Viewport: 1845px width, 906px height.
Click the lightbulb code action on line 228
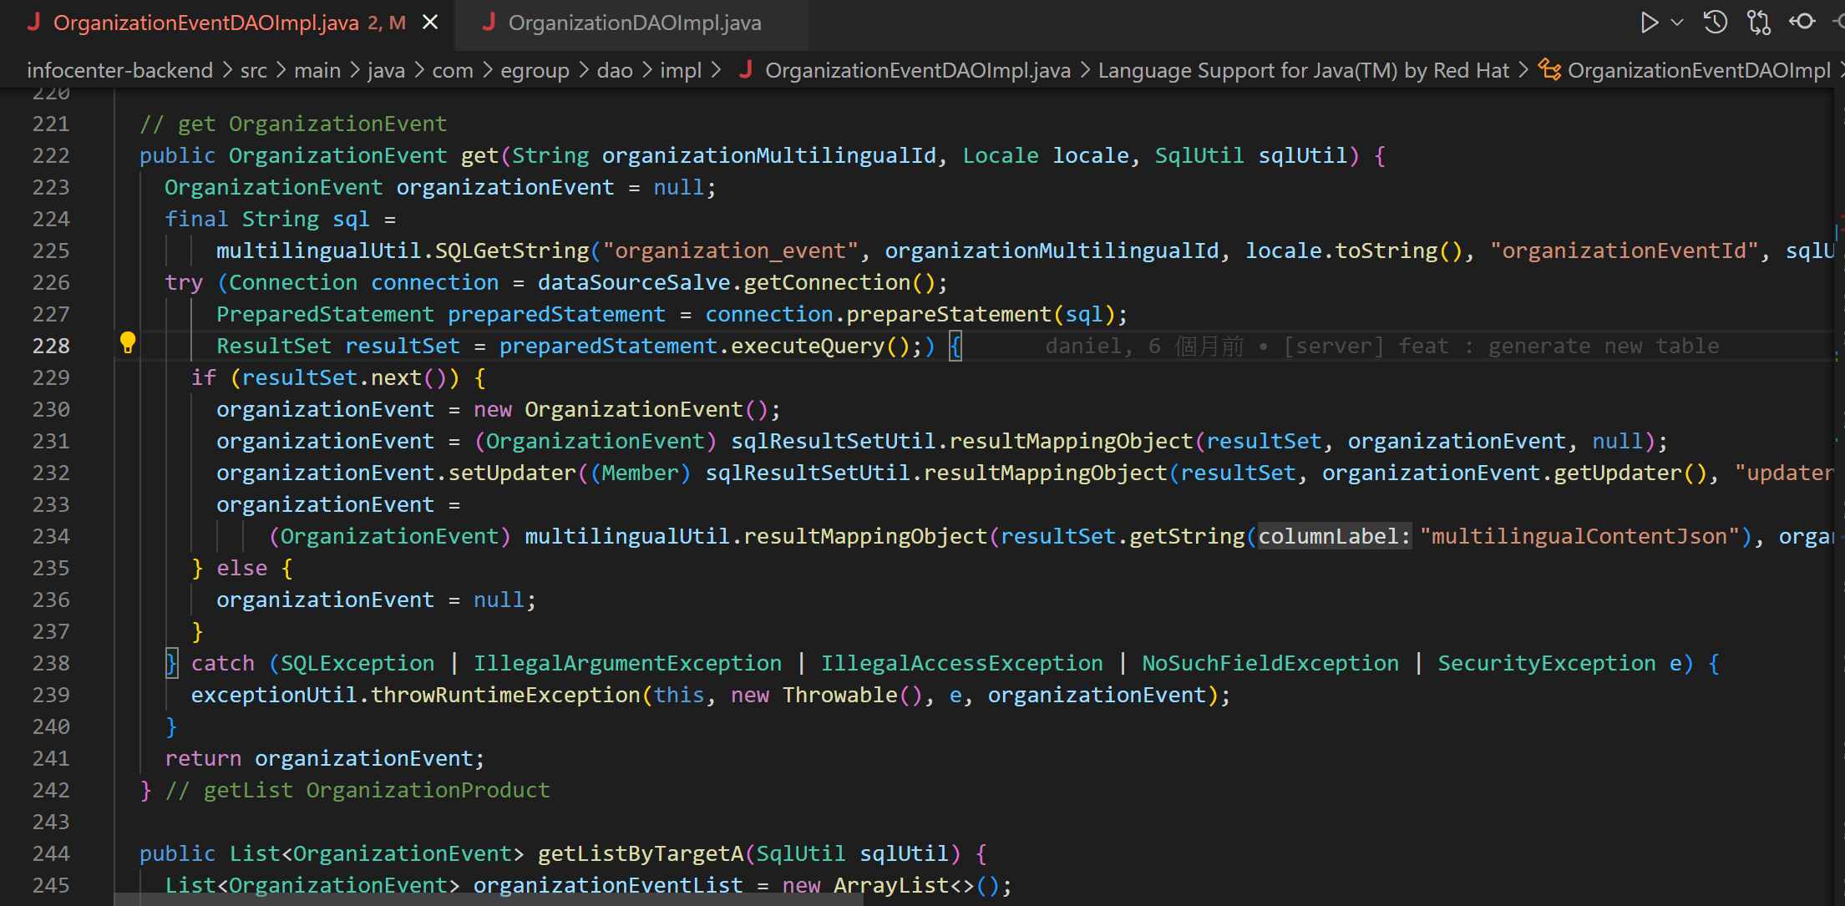128,342
